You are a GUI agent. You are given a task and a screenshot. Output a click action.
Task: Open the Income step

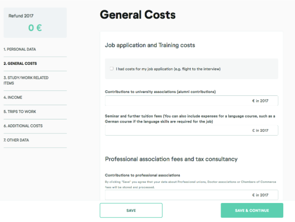point(13,98)
